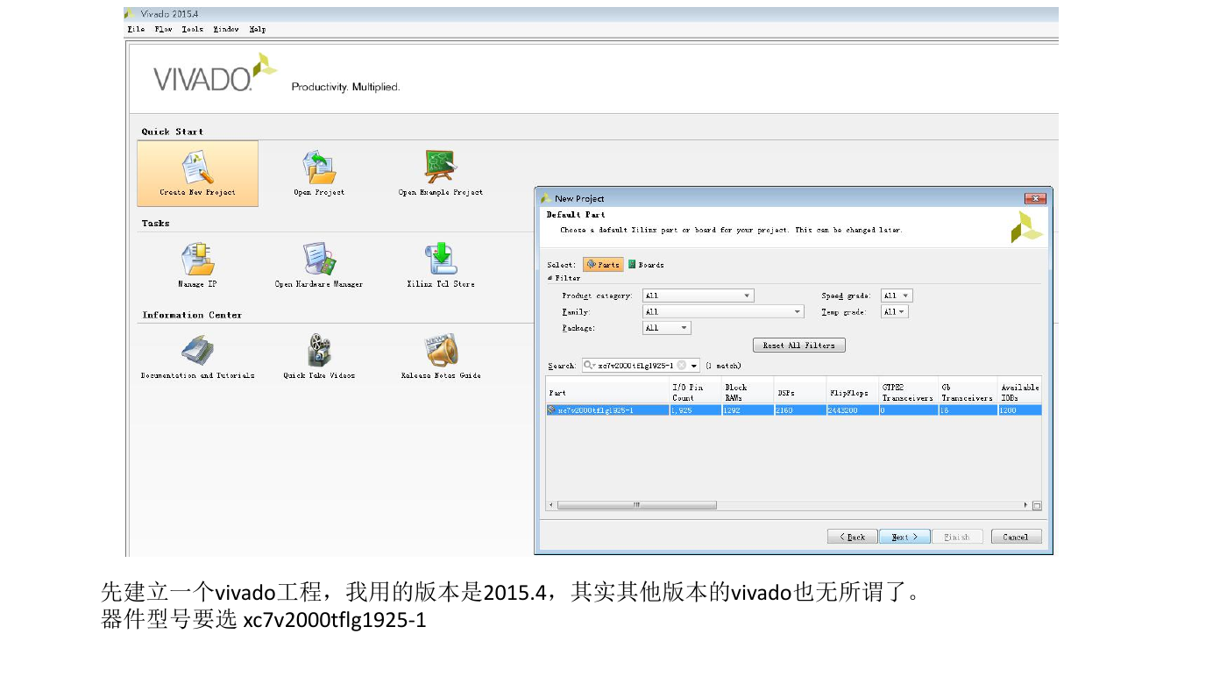Clear the part search text icon

pos(681,366)
